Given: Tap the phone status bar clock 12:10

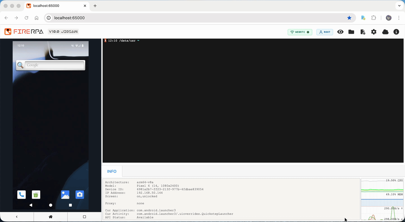Looking at the screenshot, I should point(21,45).
